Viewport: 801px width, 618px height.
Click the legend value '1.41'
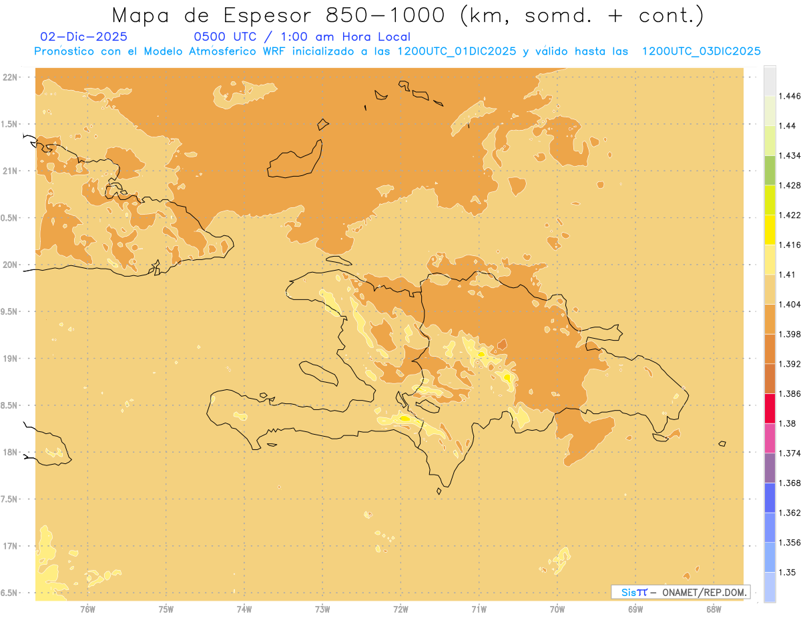point(787,275)
